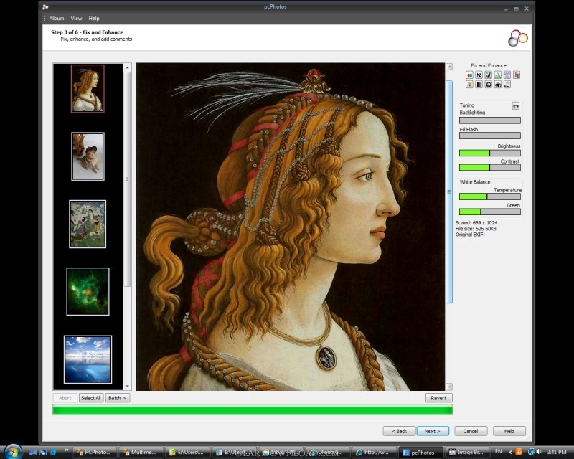Image resolution: width=574 pixels, height=459 pixels.
Task: Click the Cancel button
Action: (x=471, y=431)
